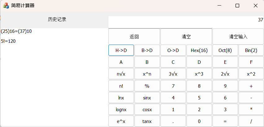This screenshot has width=264, height=127.
Task: Click the 清空输入 clear entry button
Action: point(238,37)
